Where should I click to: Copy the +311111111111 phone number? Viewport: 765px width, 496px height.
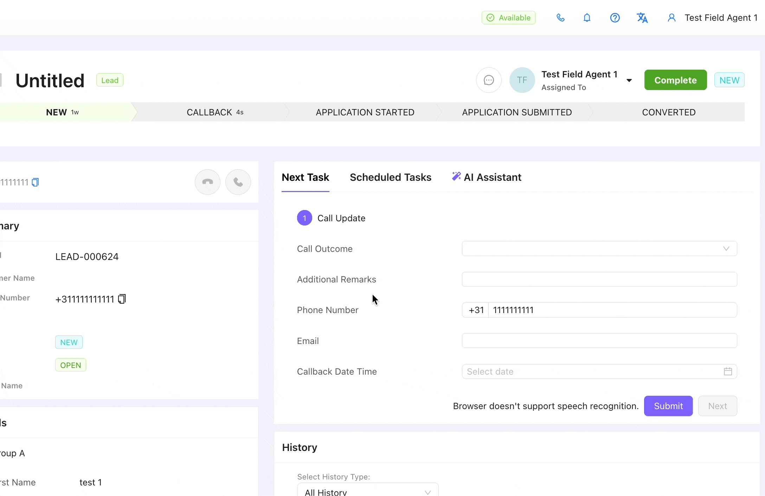(x=122, y=299)
